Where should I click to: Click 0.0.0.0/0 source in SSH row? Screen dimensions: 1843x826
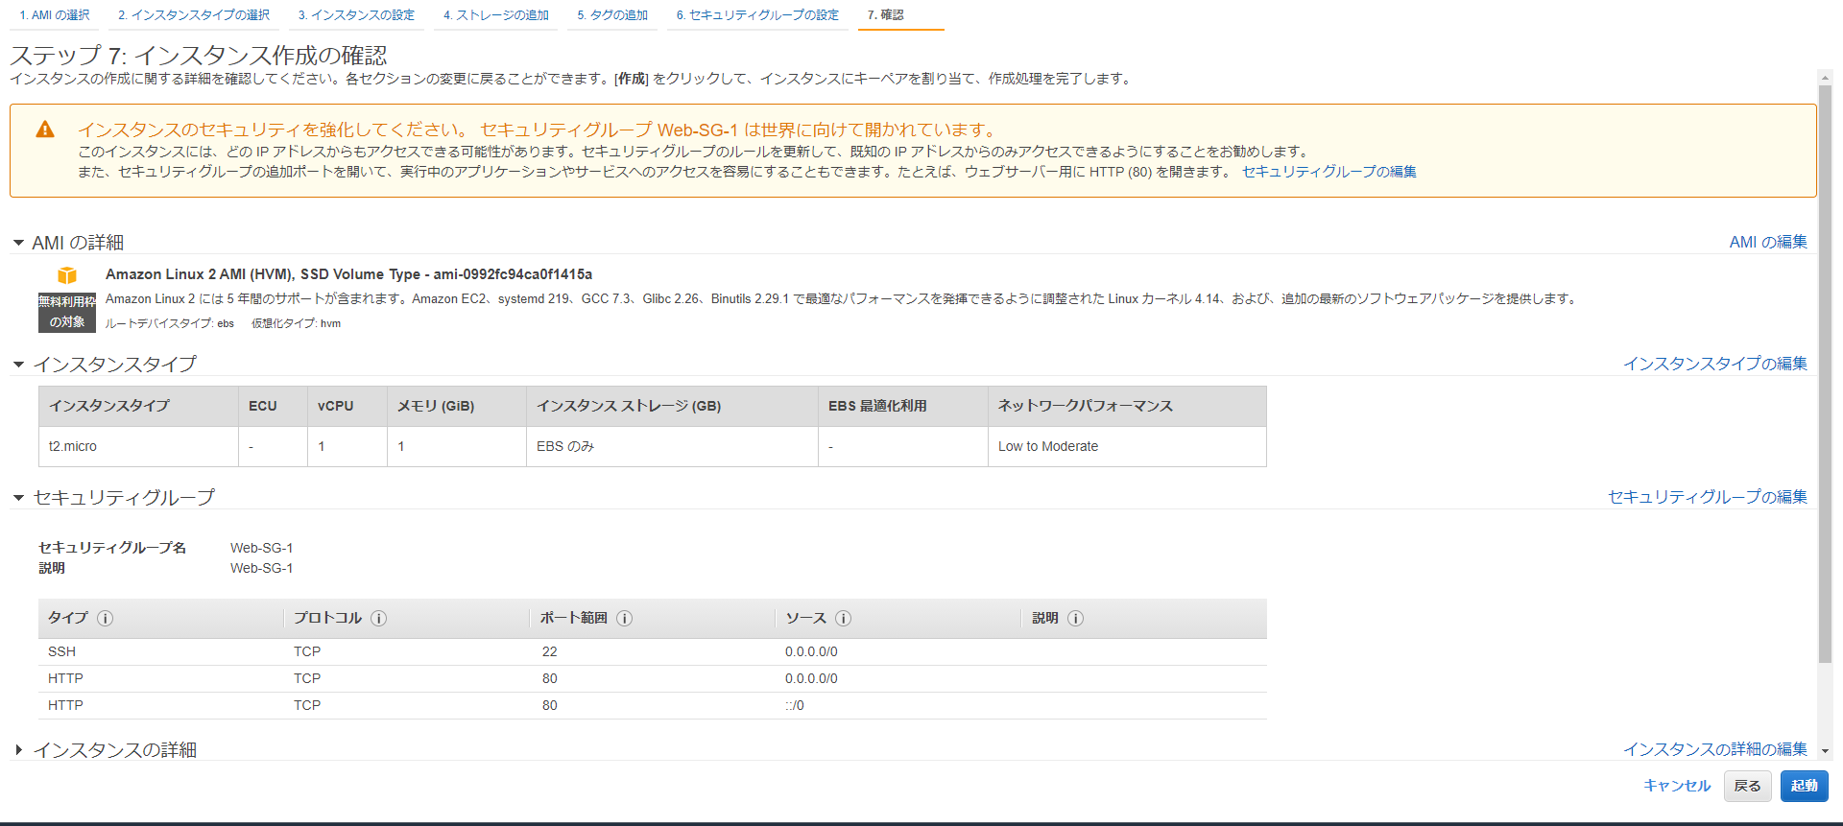click(x=811, y=652)
